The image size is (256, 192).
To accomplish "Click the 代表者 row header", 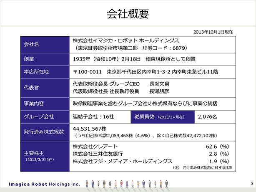I will coord(45,88).
